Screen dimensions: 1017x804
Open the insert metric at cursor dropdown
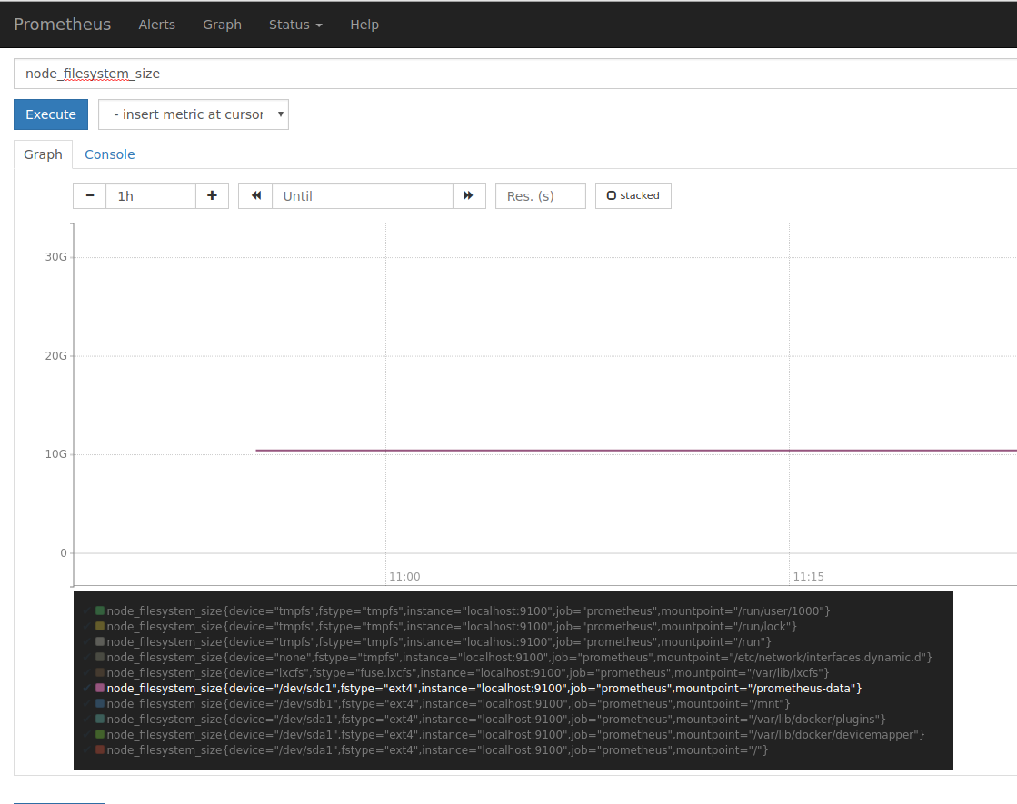coord(194,114)
